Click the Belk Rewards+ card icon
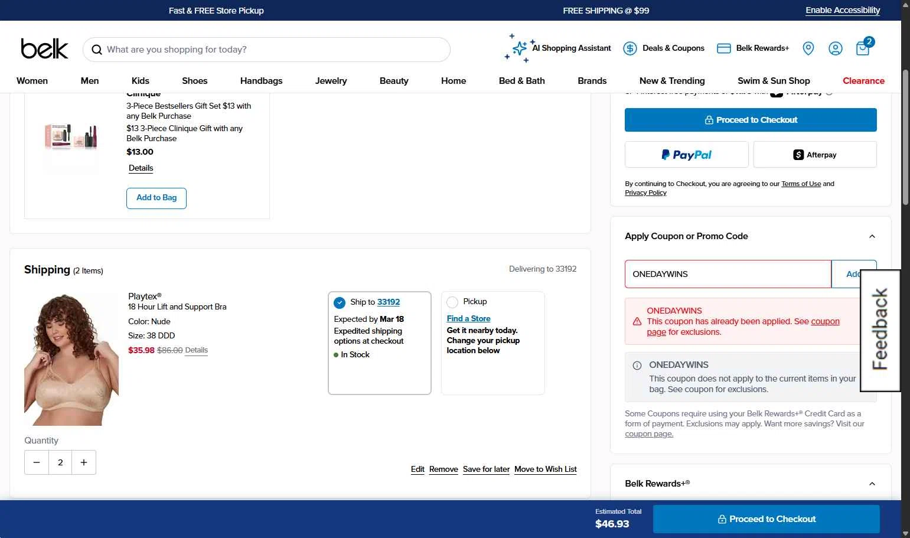The width and height of the screenshot is (910, 538). pos(724,48)
